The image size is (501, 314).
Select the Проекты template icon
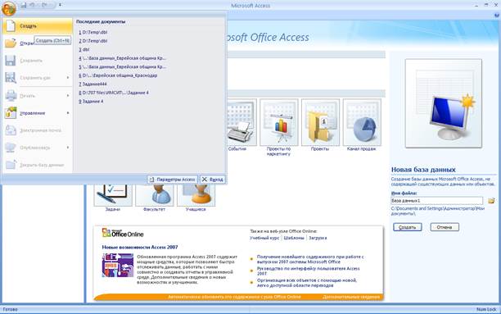tap(320, 122)
